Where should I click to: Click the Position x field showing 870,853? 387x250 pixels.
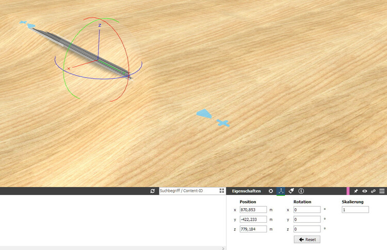tap(253, 210)
